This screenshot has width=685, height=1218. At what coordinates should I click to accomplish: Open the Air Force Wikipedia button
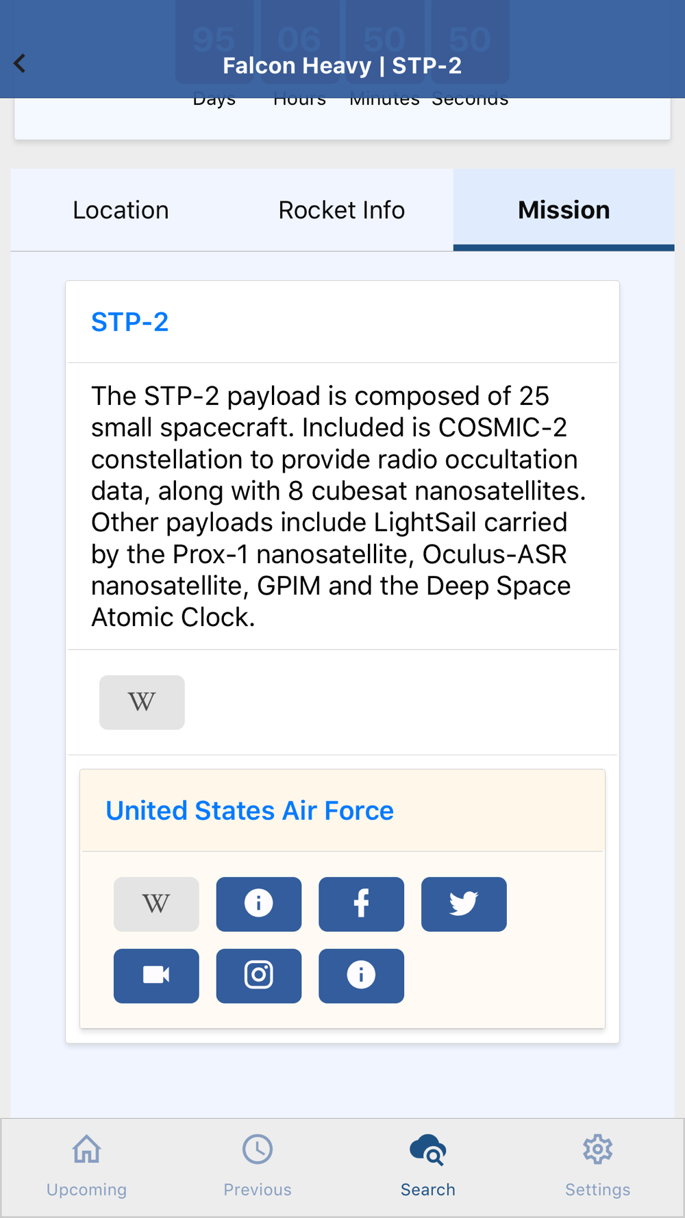[x=156, y=904]
